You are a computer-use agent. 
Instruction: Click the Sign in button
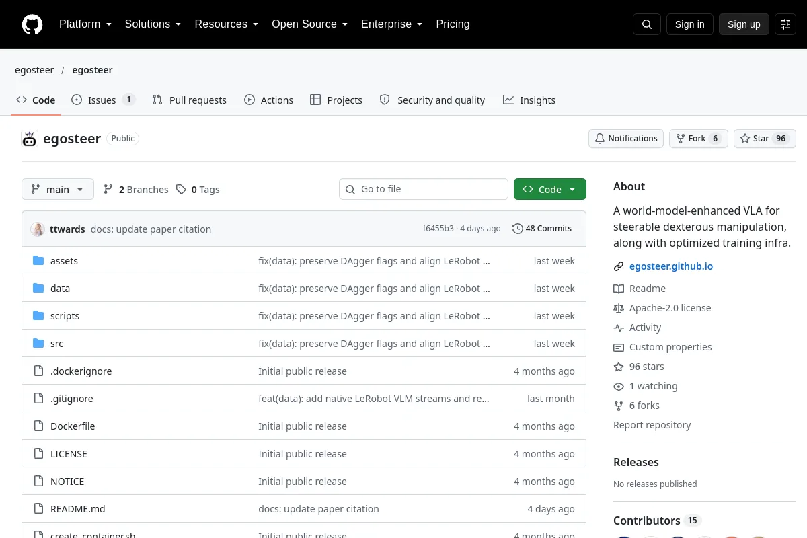[x=689, y=24]
